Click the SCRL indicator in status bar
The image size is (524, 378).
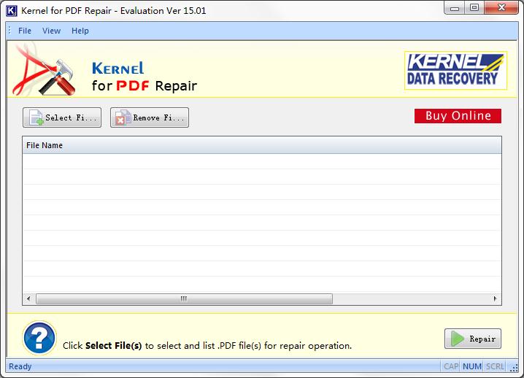pyautogui.click(x=495, y=366)
